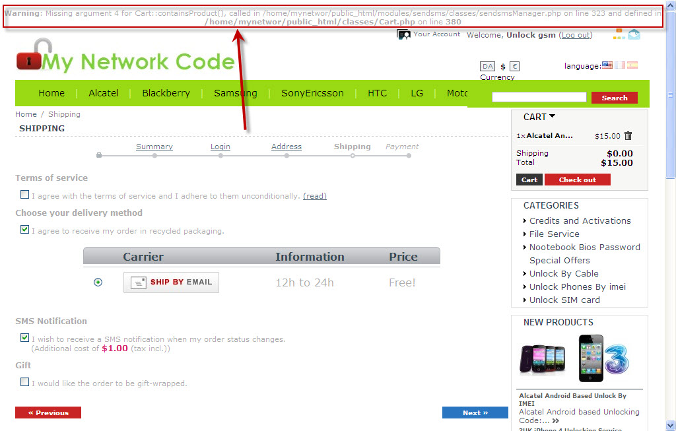
Task: Click the search input field
Action: (539, 97)
